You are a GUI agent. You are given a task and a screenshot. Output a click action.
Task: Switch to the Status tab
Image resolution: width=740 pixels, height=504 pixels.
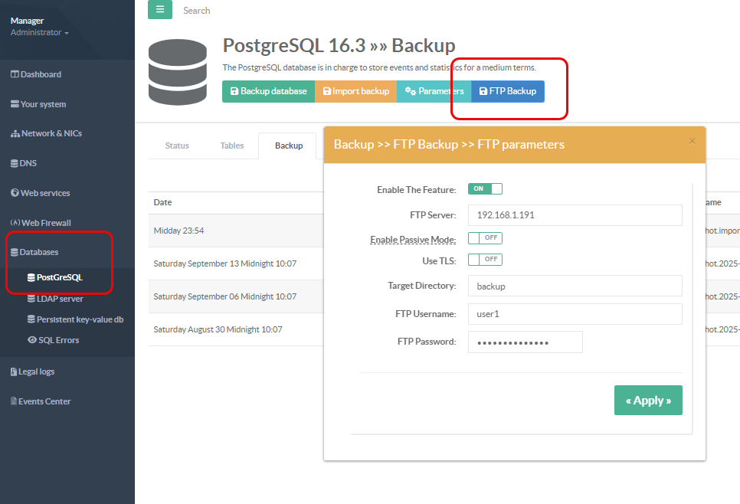pos(177,146)
